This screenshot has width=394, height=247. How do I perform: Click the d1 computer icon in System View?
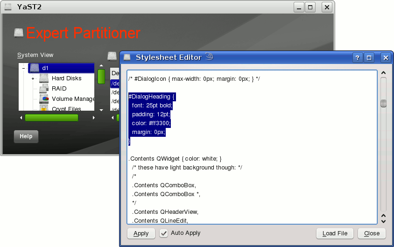pos(35,68)
